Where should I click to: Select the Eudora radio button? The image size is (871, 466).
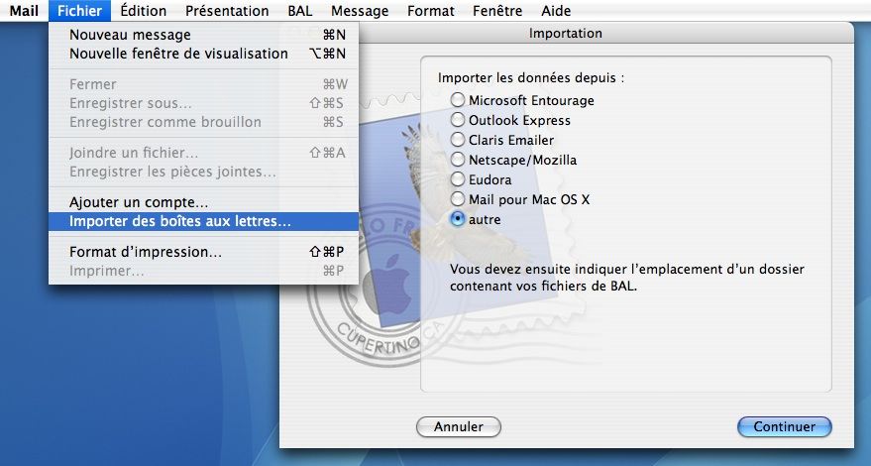457,179
